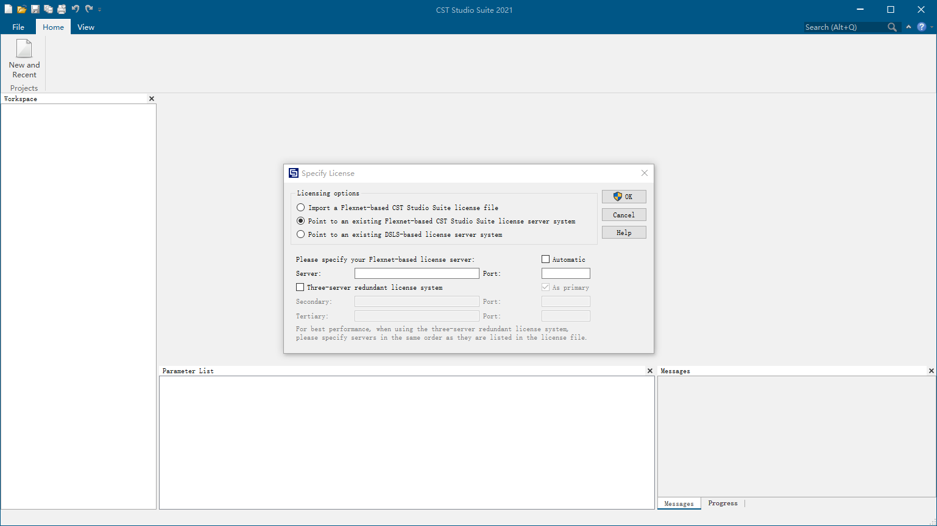Click the Tertiary Port field

(x=566, y=316)
